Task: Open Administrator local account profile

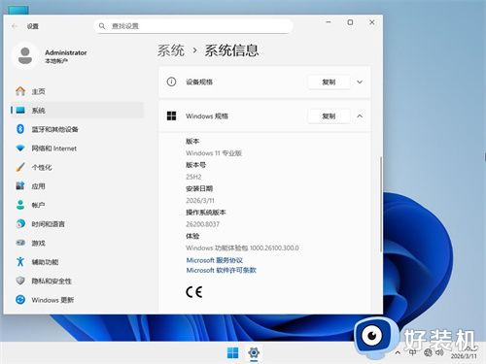Action: coord(51,56)
